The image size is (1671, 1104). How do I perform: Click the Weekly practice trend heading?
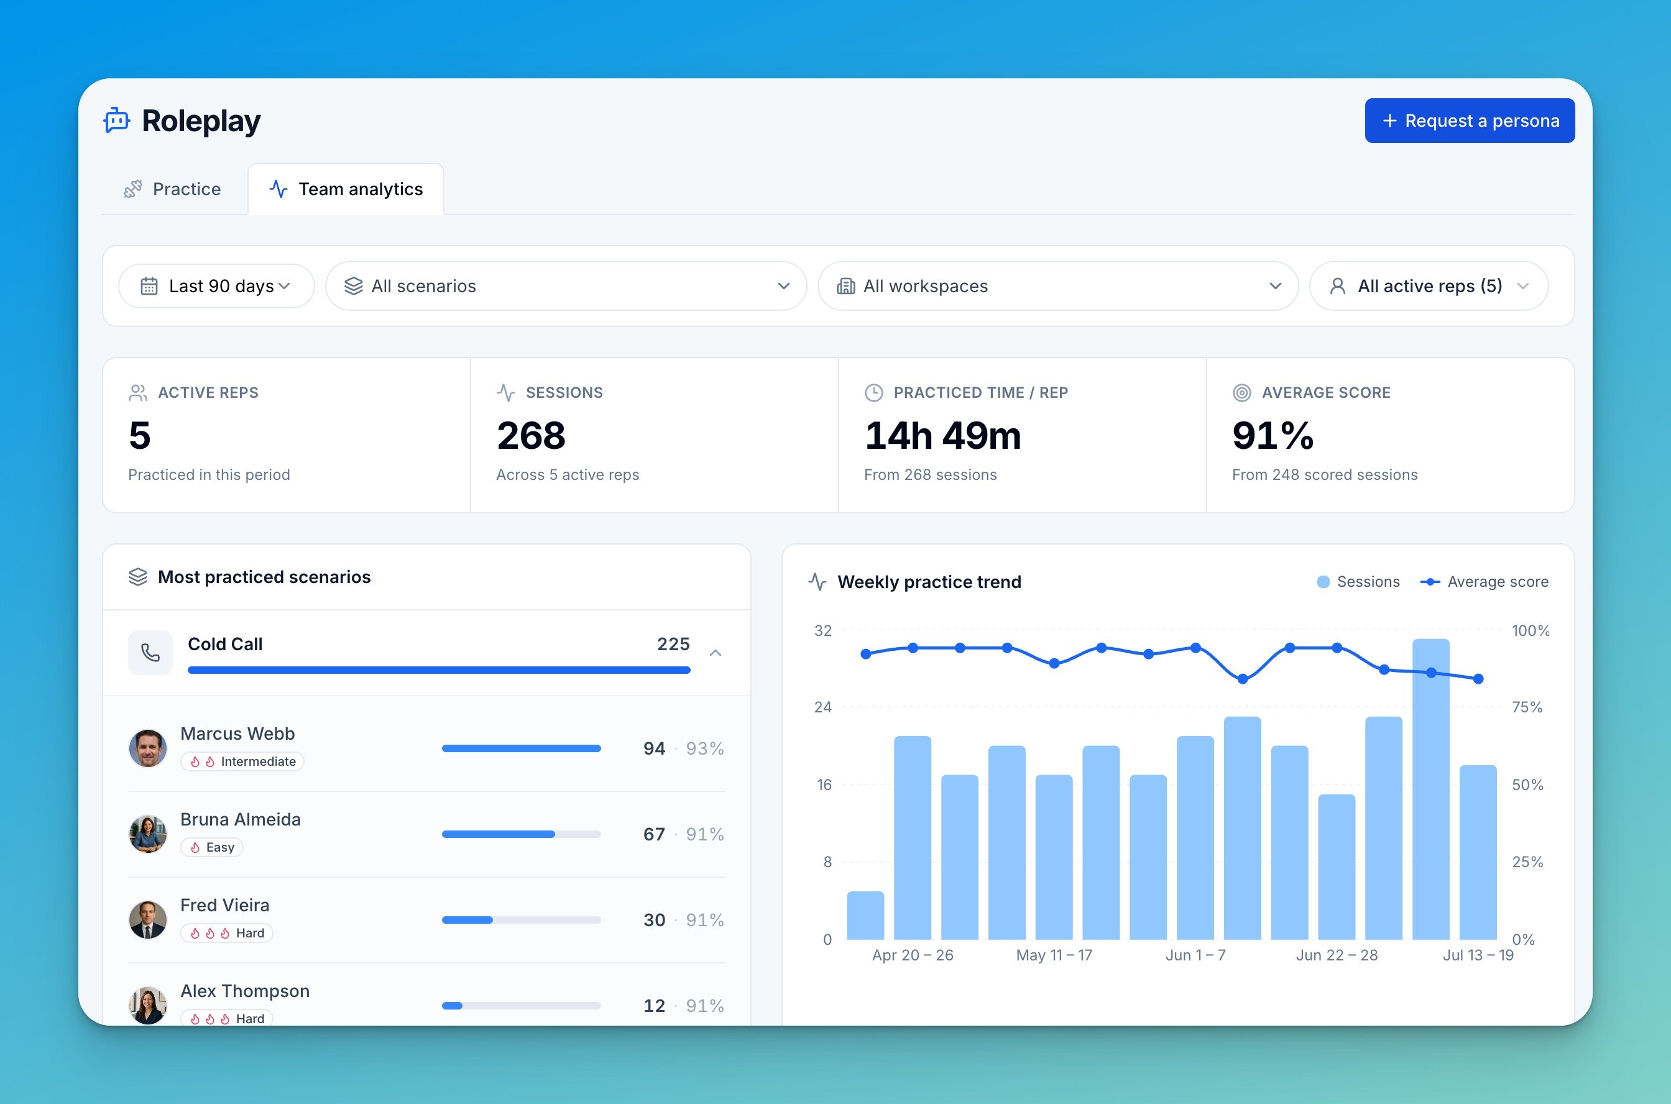coord(929,582)
